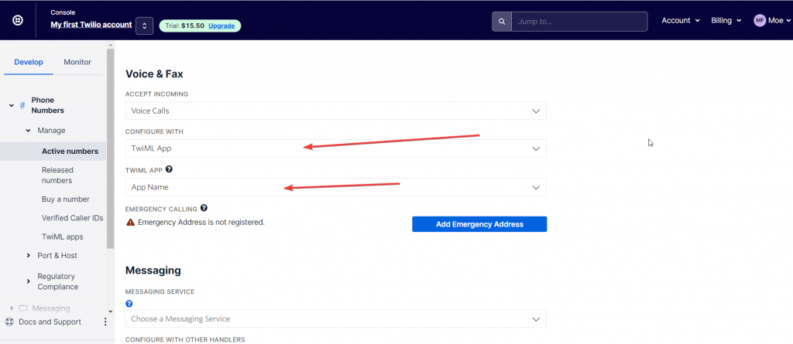Go to Buy a number
Image resolution: width=793 pixels, height=344 pixels.
66,199
